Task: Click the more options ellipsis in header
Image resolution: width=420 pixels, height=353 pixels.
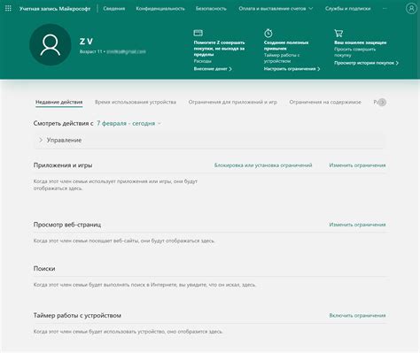Action: tap(385, 9)
